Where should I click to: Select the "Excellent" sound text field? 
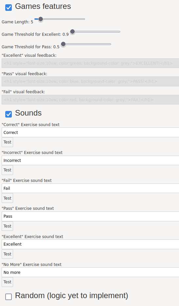pos(90,244)
